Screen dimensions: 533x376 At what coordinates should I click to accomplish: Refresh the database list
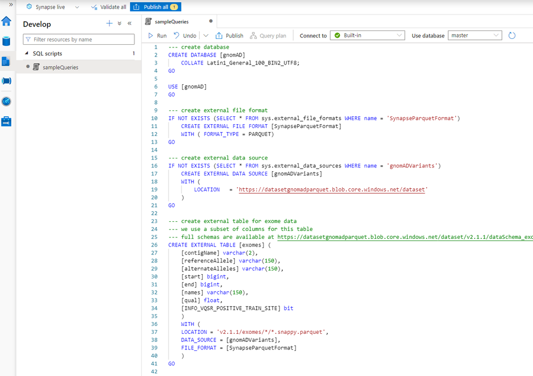(x=512, y=35)
